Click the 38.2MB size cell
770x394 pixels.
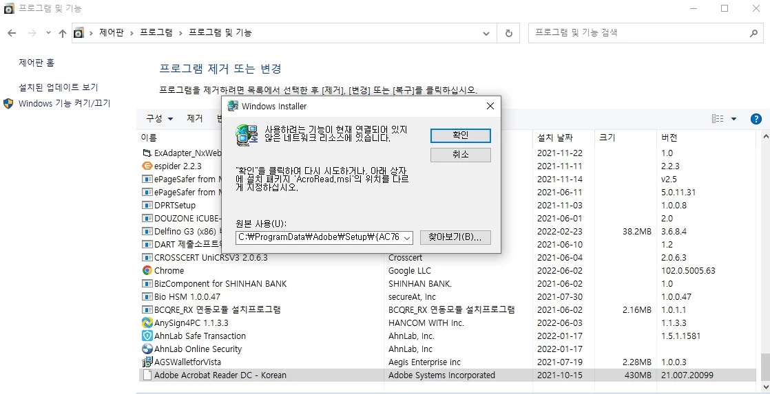pyautogui.click(x=637, y=231)
